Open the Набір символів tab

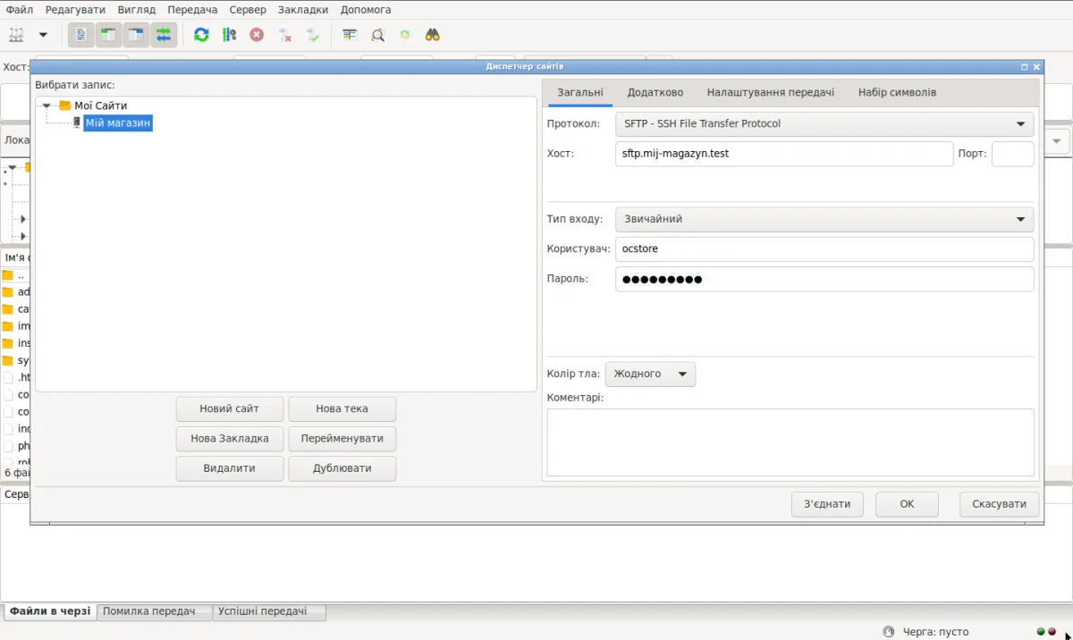click(898, 92)
